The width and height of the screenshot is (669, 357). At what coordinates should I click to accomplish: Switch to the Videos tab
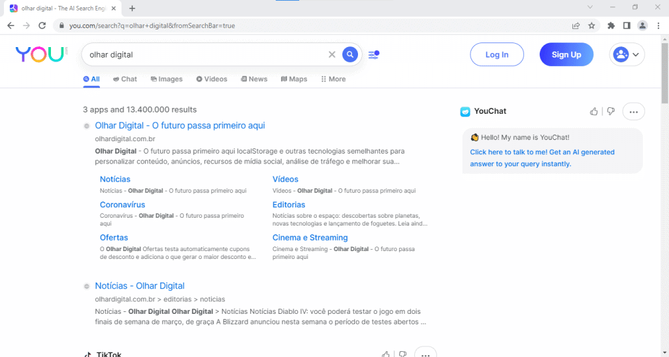click(212, 79)
